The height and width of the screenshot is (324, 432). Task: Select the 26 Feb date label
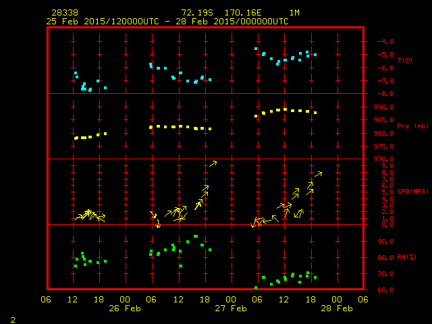(x=125, y=308)
